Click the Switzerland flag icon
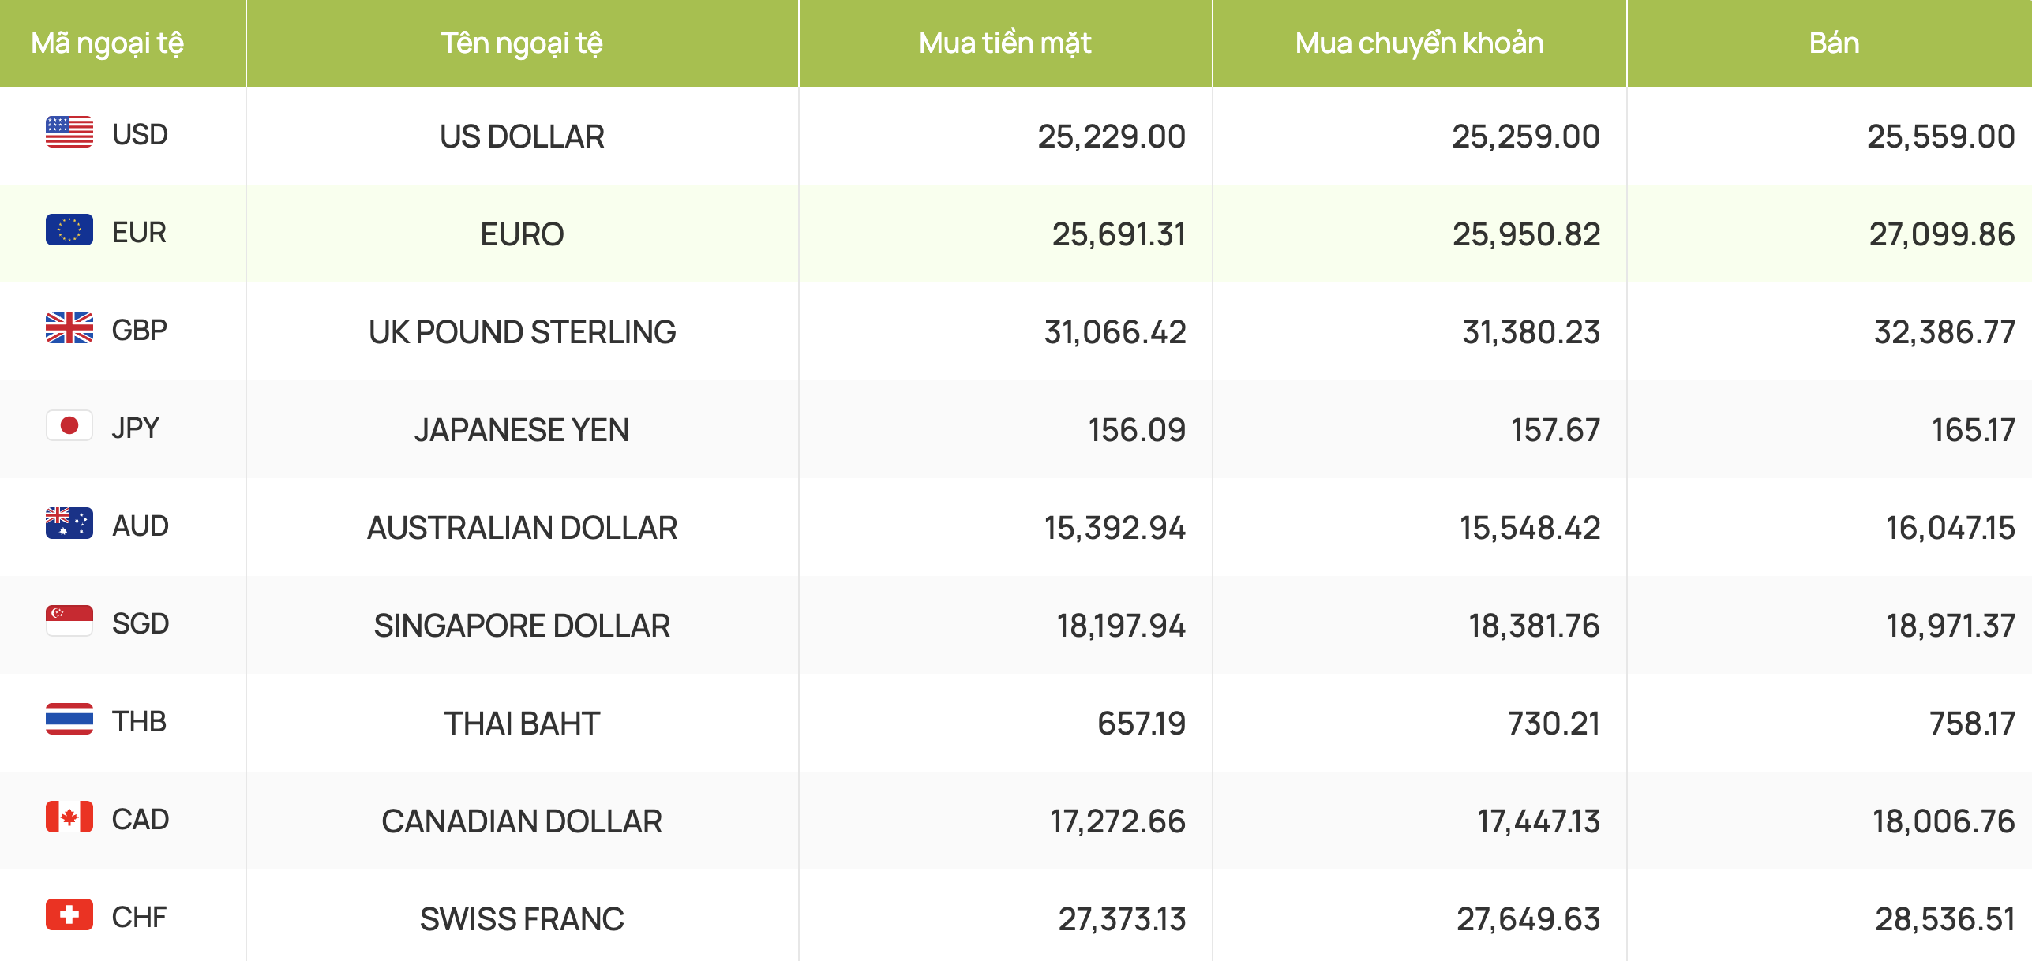Viewport: 2032px width, 961px height. (69, 915)
